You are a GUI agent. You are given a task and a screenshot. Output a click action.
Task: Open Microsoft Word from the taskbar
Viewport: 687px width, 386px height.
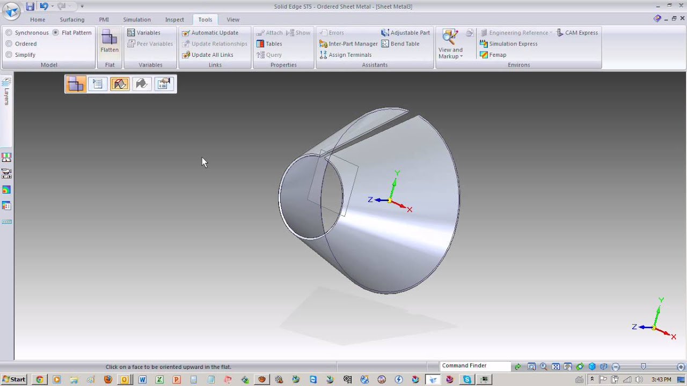point(142,379)
